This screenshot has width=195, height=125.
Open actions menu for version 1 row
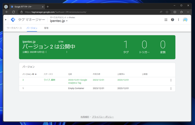171,89
